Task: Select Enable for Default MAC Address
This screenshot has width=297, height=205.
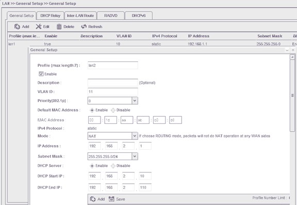Action: pyautogui.click(x=92, y=110)
